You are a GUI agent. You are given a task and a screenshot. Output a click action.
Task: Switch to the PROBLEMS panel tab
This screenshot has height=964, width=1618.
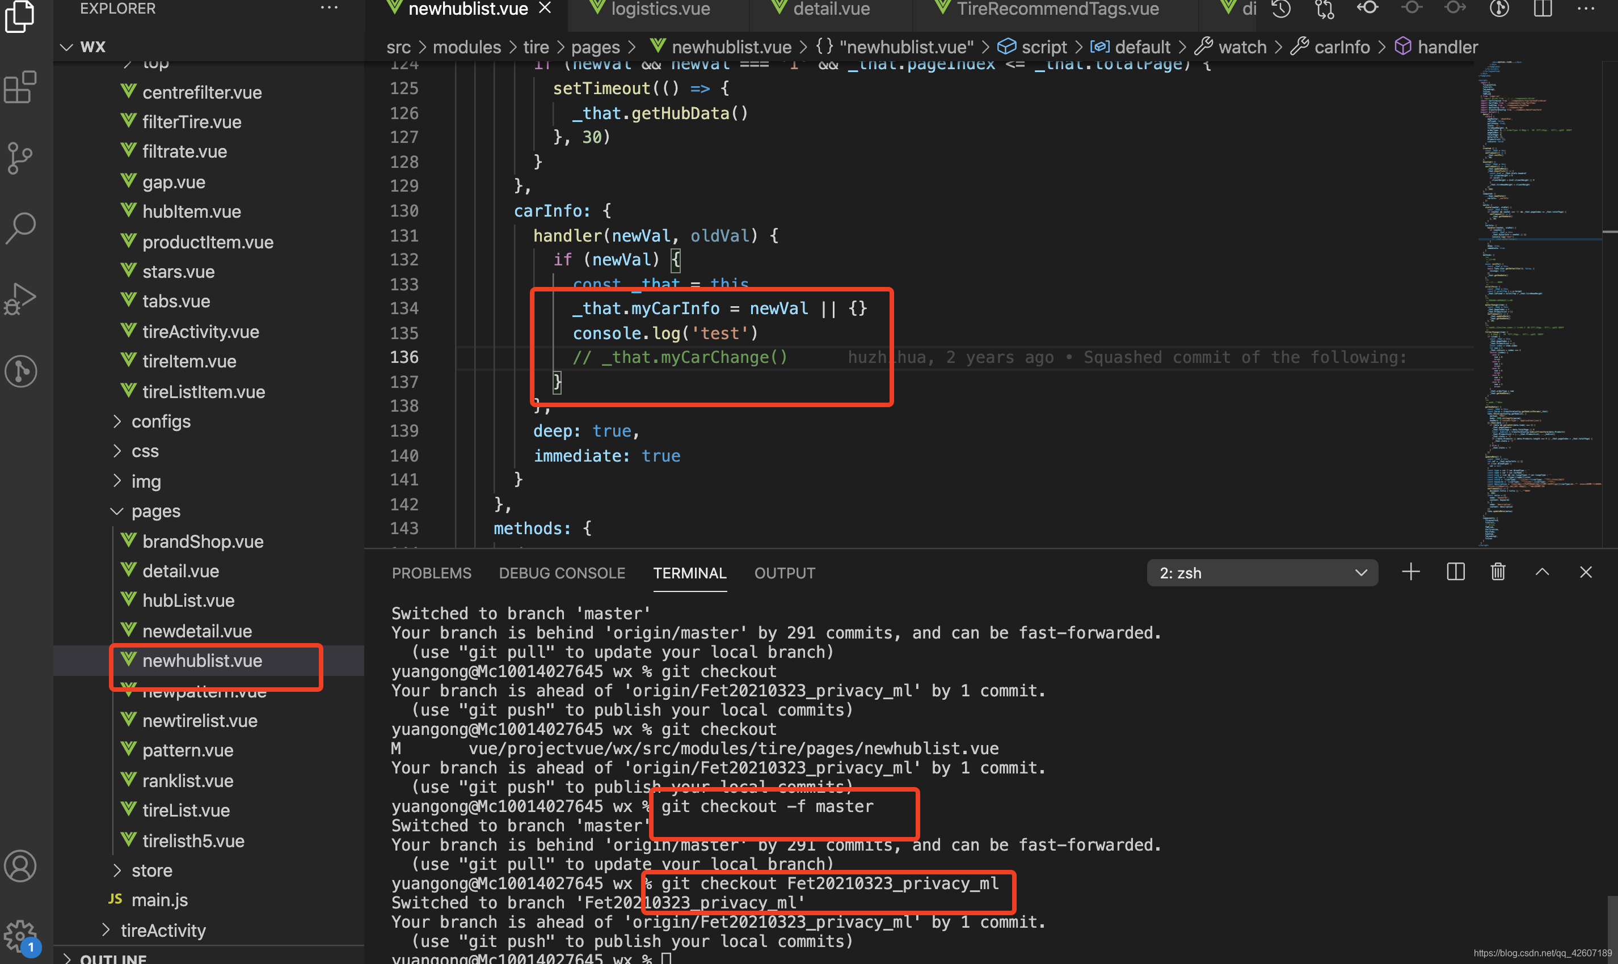coord(432,573)
